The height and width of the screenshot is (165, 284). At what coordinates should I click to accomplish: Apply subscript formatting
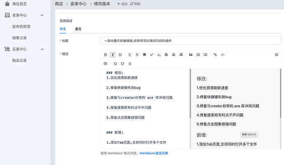click(x=159, y=55)
